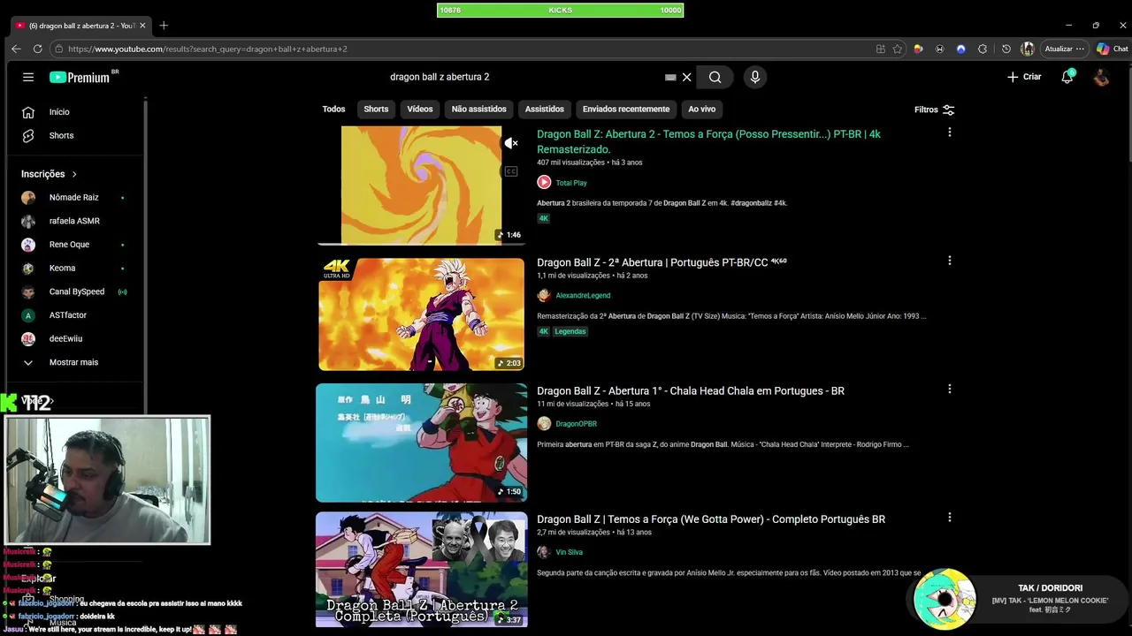Select the Todos filter chip
The width and height of the screenshot is (1132, 636).
click(x=333, y=109)
